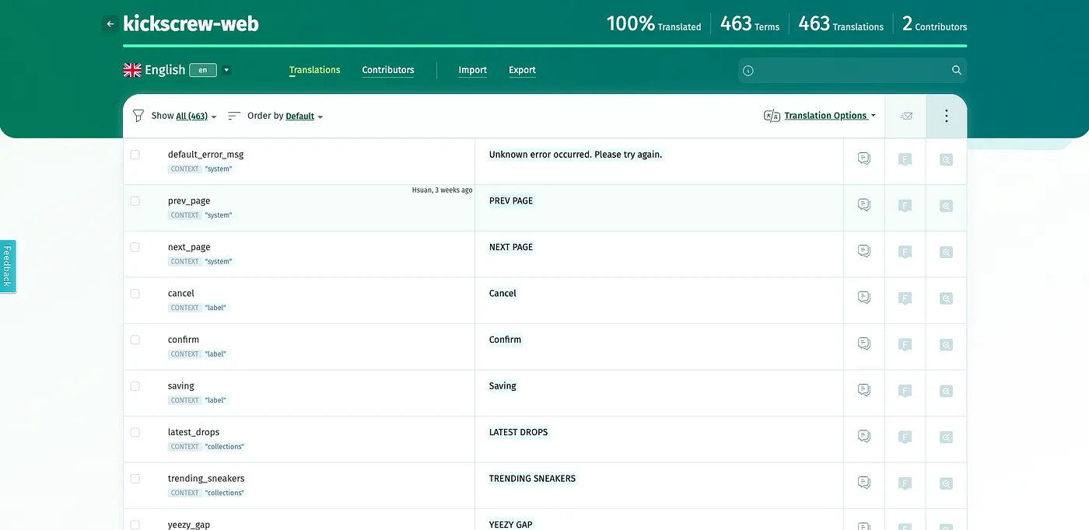The width and height of the screenshot is (1089, 530).
Task: Open comments for cancel row
Action: click(x=863, y=298)
